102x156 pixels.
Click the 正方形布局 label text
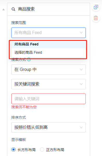(55, 150)
